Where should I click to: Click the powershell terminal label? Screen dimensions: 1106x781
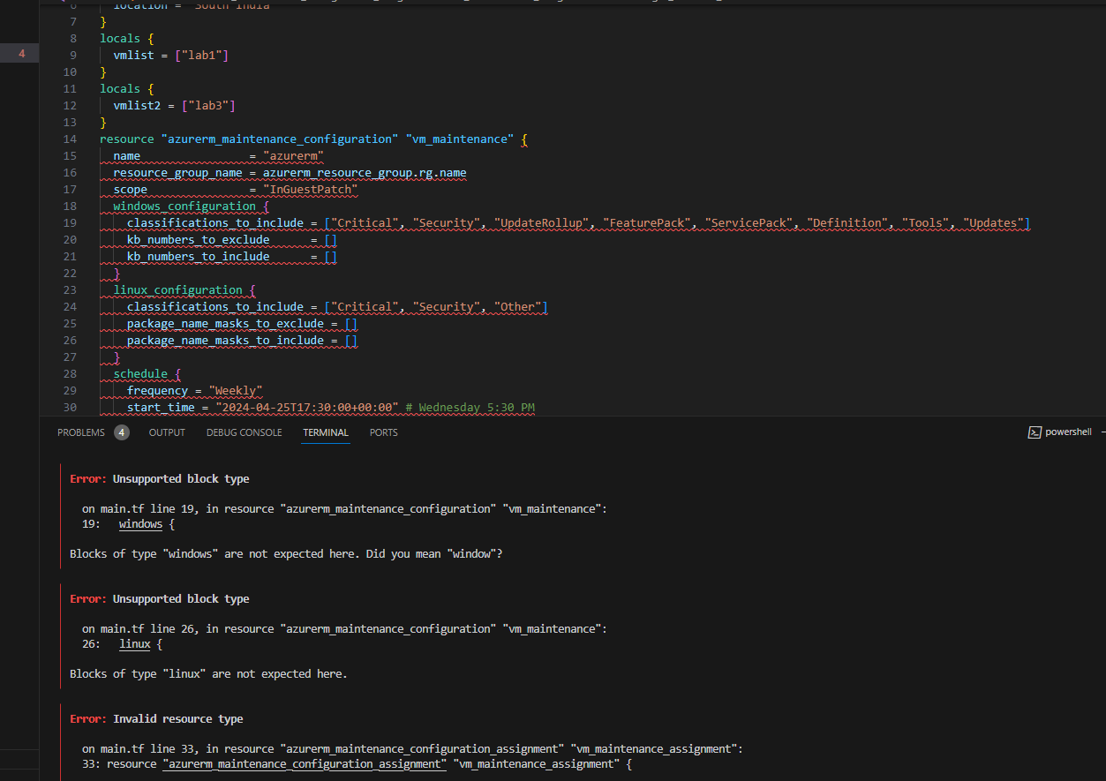[x=1068, y=432]
